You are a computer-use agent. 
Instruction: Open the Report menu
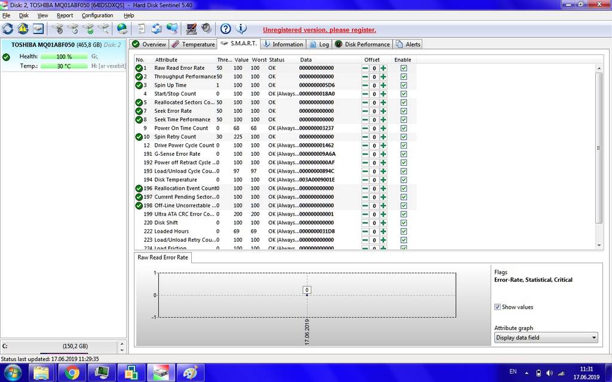coord(65,15)
